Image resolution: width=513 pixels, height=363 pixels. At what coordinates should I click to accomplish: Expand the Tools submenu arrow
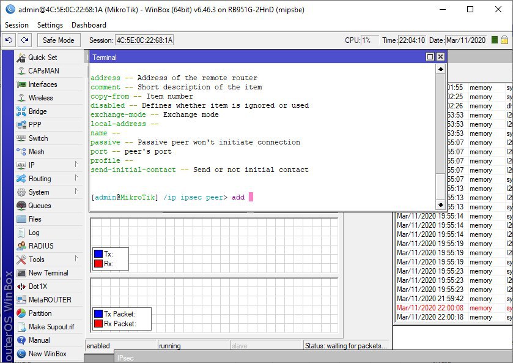point(76,259)
